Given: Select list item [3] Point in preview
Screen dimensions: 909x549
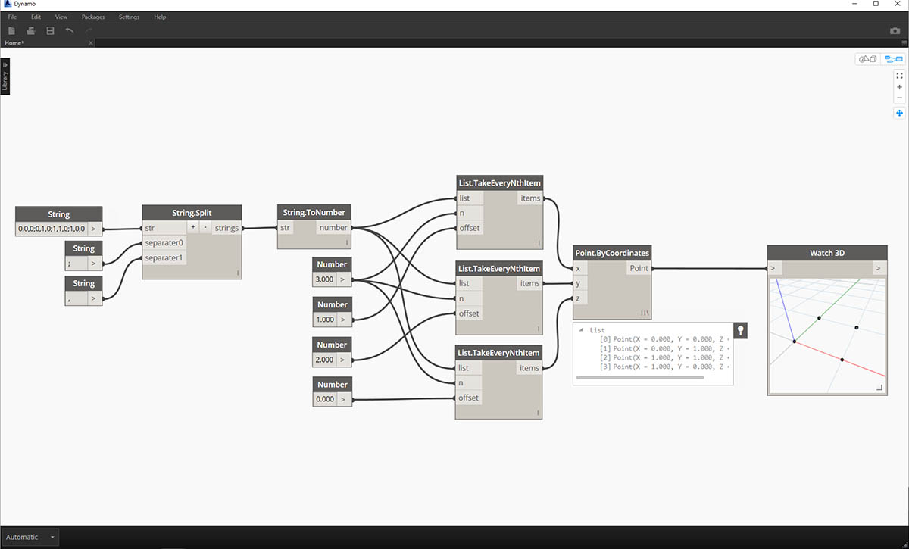Looking at the screenshot, I should click(x=664, y=367).
